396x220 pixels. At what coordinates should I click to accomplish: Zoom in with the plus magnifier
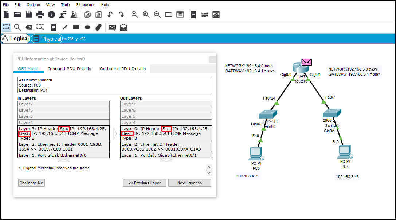click(x=134, y=15)
